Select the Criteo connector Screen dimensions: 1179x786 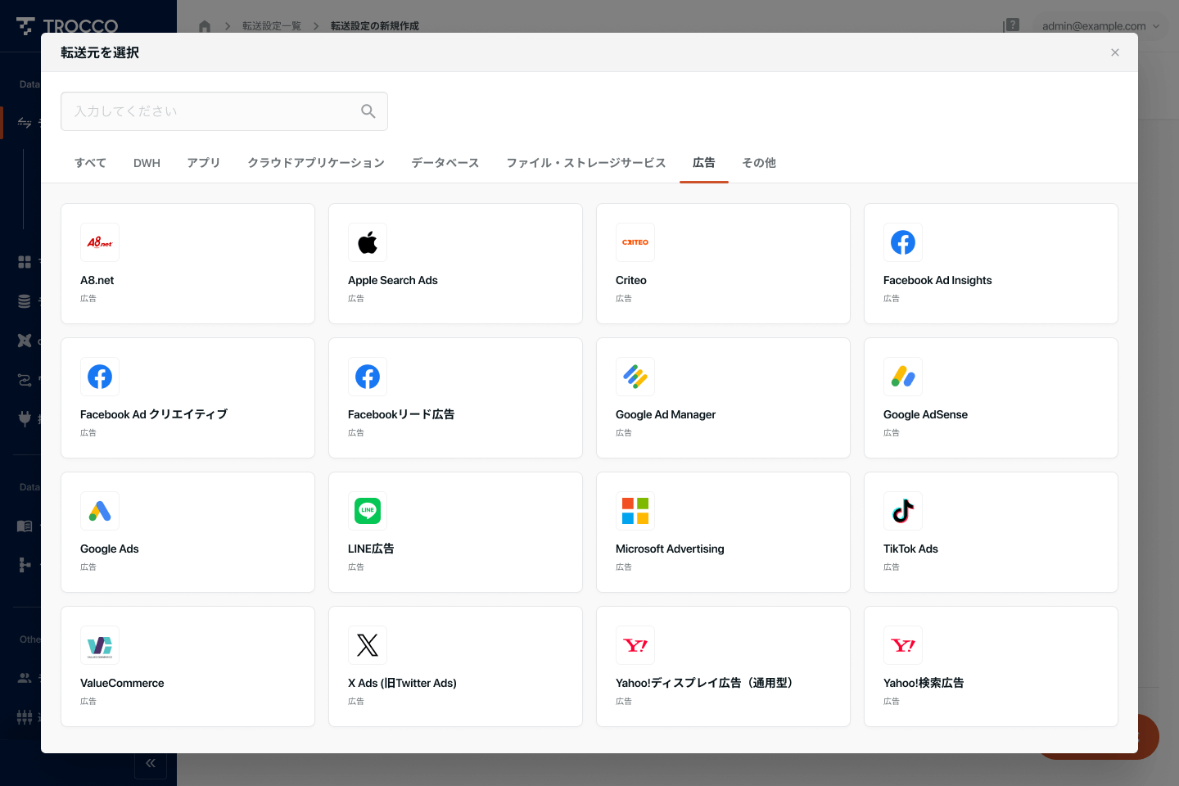pos(723,264)
